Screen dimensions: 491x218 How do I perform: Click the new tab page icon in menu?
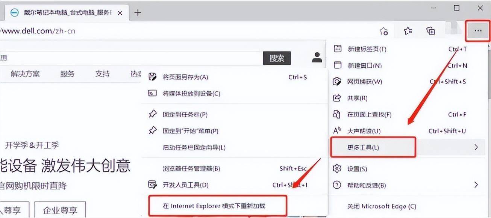pyautogui.click(x=338, y=49)
